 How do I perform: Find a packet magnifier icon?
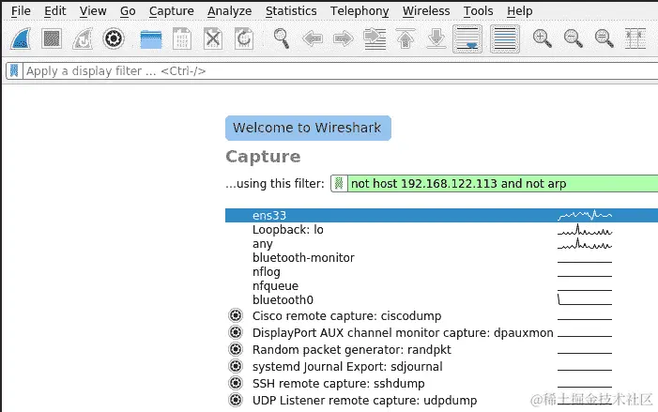click(282, 39)
